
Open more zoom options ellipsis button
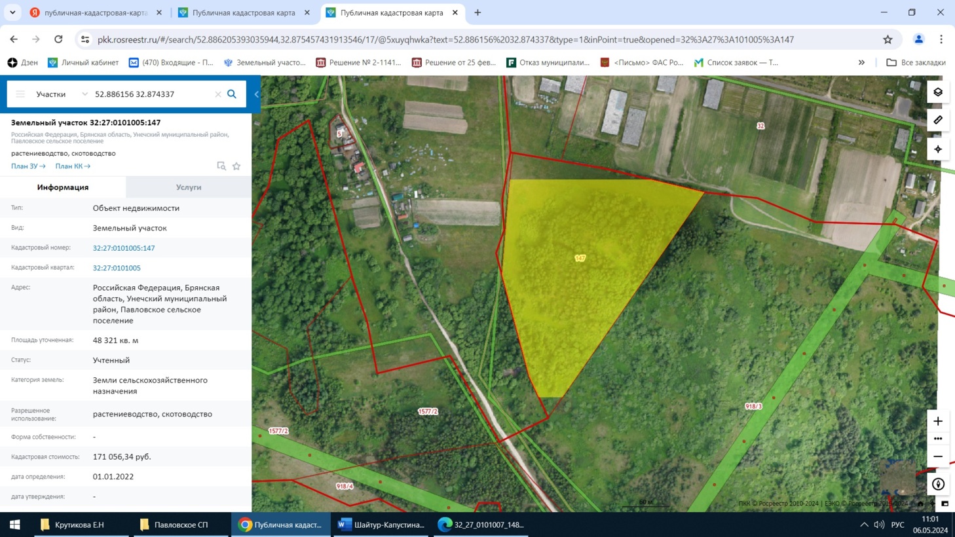[x=938, y=439]
